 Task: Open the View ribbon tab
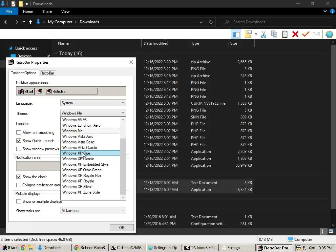(65, 11)
